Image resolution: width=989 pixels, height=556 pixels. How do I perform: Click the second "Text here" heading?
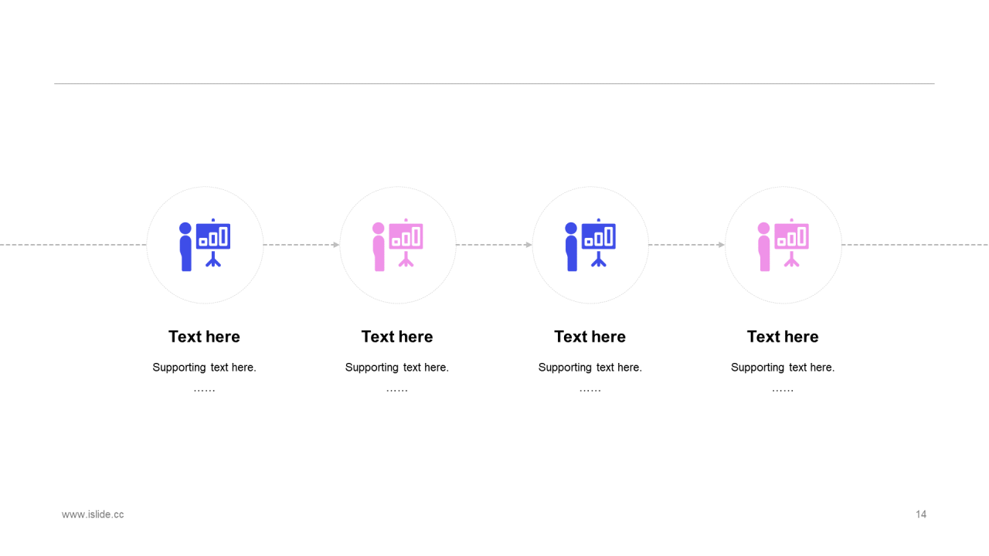(x=397, y=337)
